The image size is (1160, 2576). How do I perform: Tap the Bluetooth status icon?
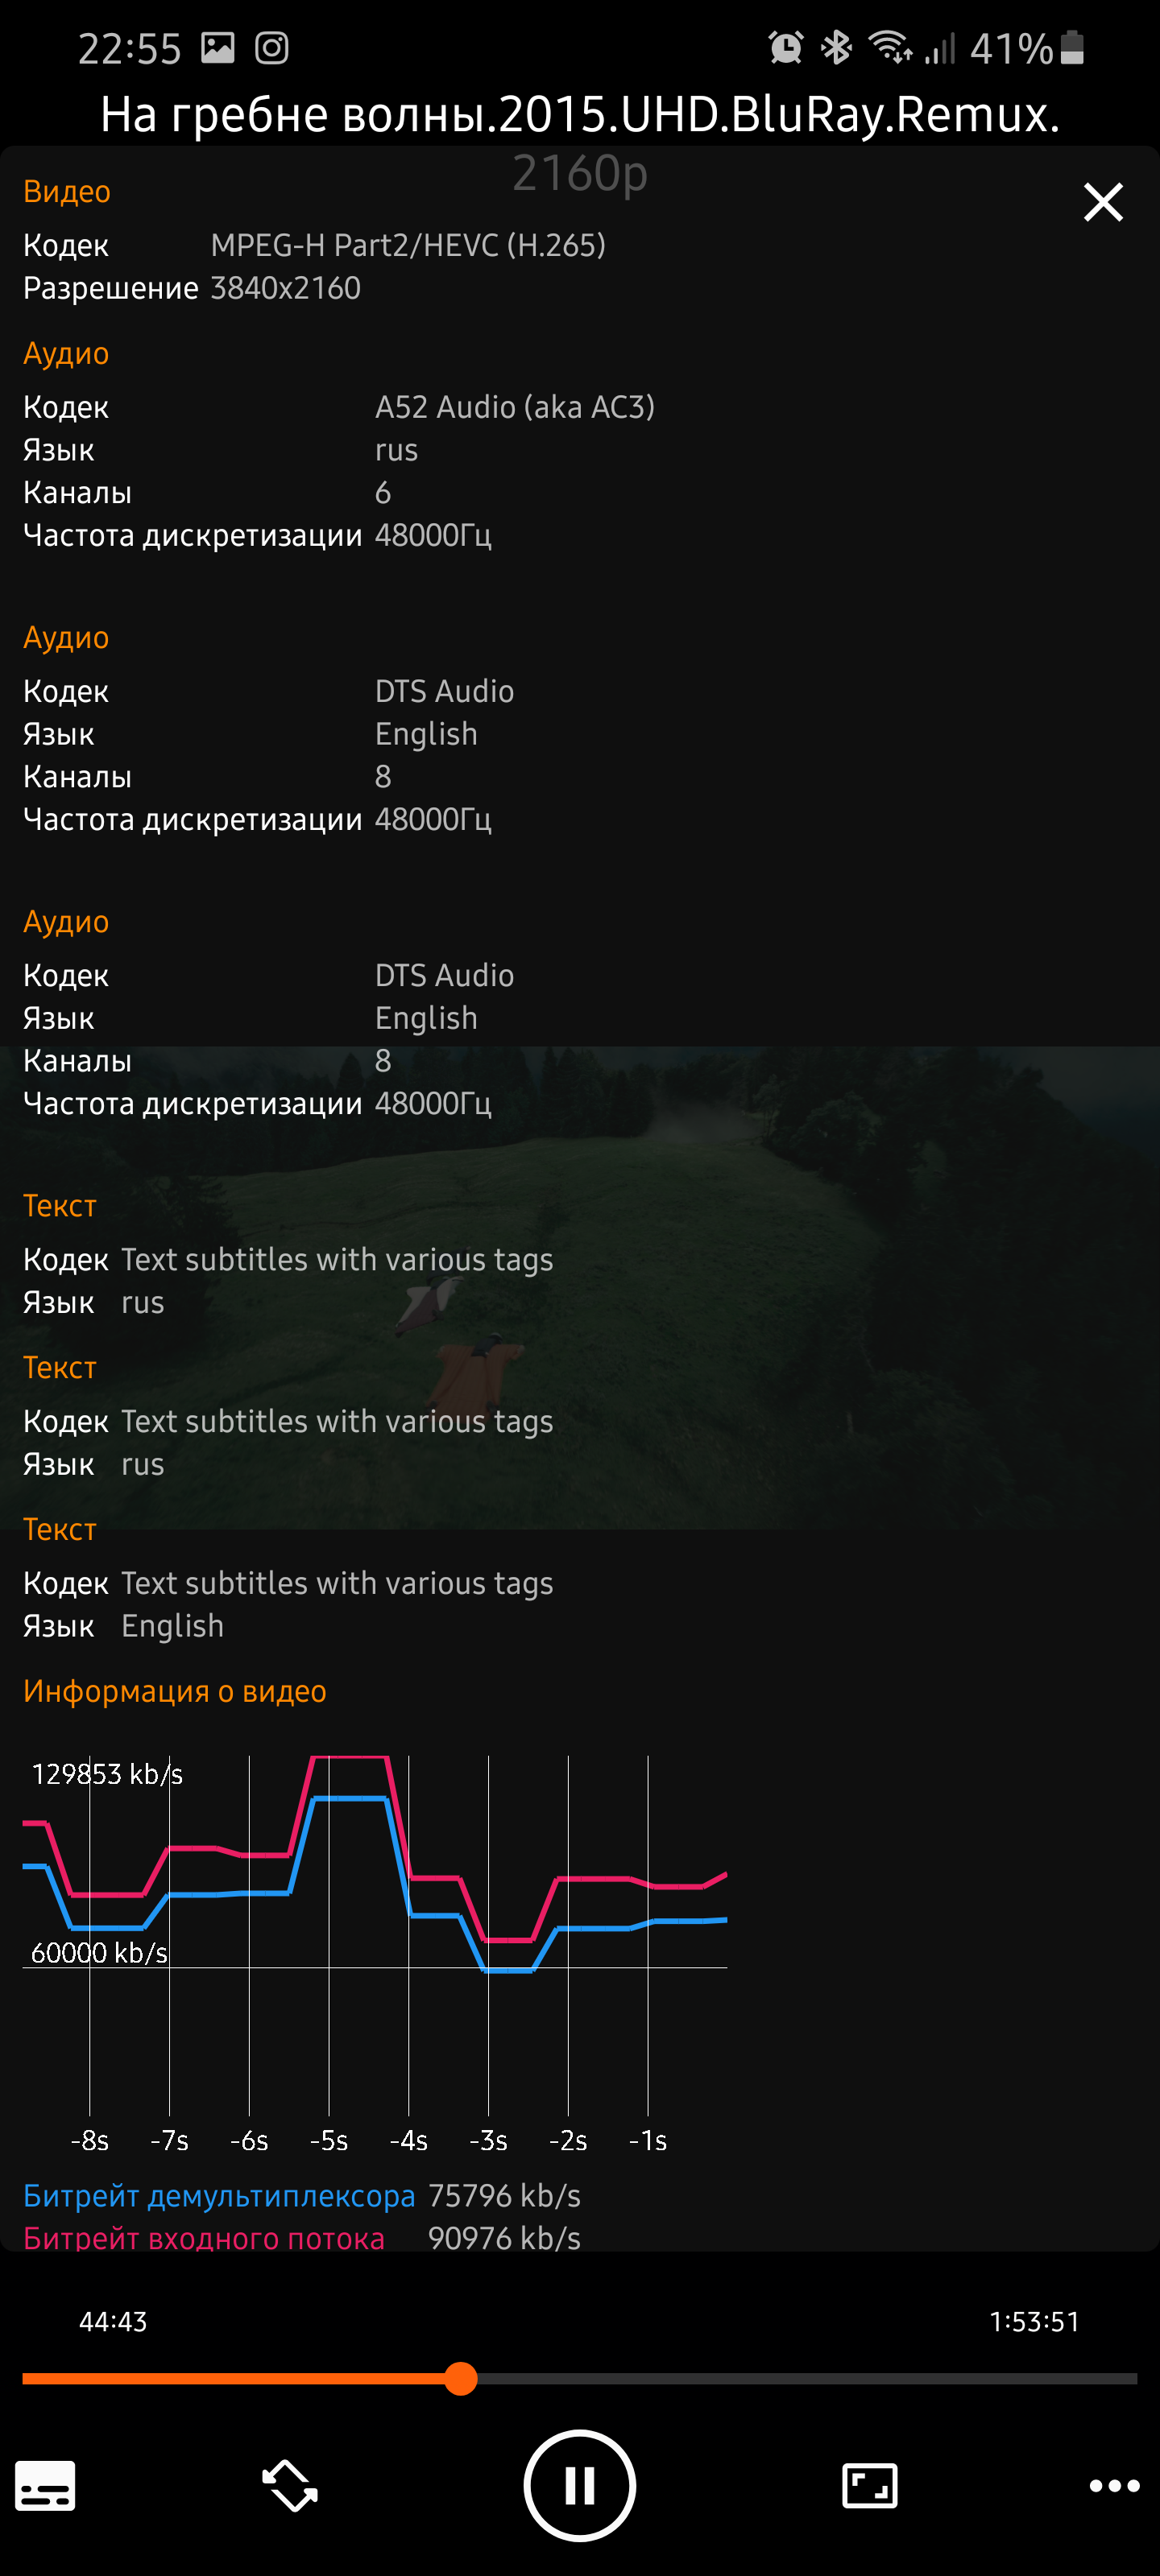pyautogui.click(x=835, y=47)
